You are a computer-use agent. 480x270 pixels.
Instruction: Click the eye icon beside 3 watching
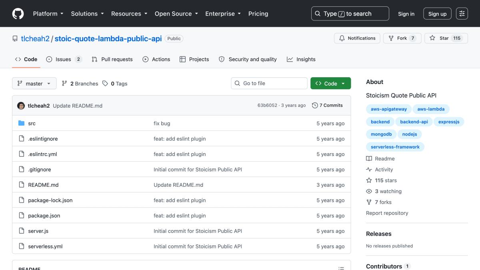pos(369,191)
